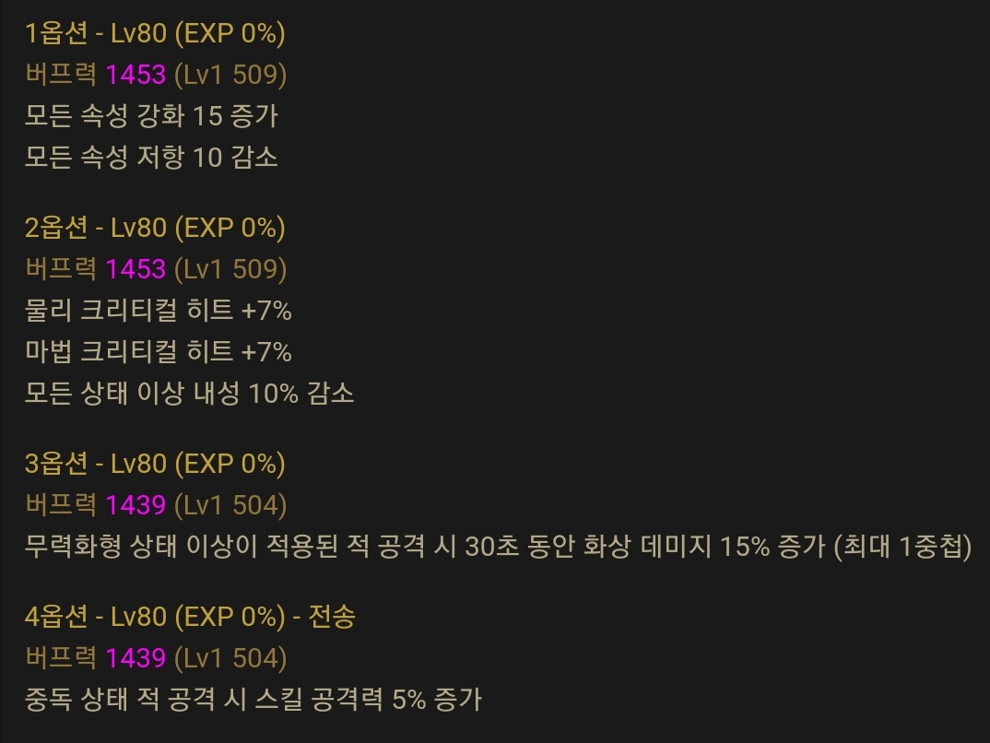990x743 pixels.
Task: Click the 4옵션 - Lv80 header
Action: tap(155, 617)
